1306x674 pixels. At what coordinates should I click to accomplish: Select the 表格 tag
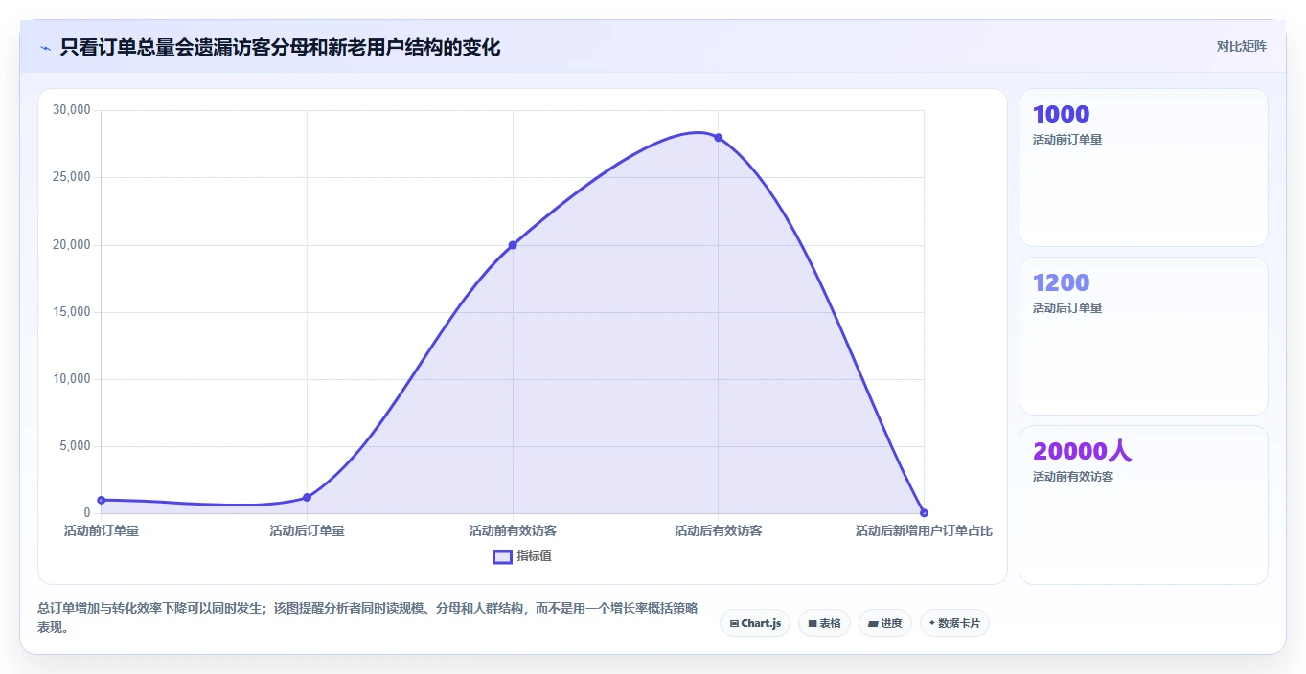click(824, 623)
